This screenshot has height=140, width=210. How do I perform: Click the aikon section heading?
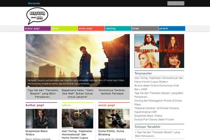[x=66, y=105]
